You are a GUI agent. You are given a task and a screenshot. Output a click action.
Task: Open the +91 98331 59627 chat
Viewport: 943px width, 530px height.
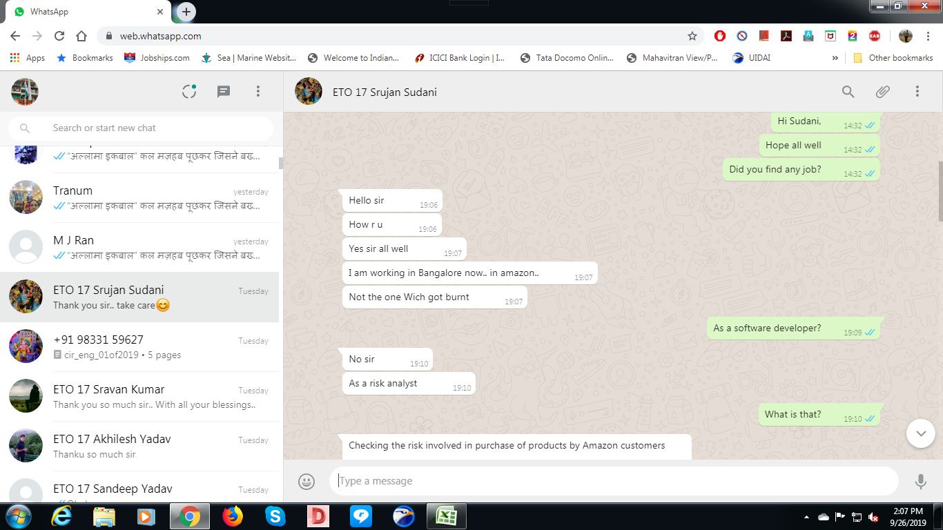point(139,346)
